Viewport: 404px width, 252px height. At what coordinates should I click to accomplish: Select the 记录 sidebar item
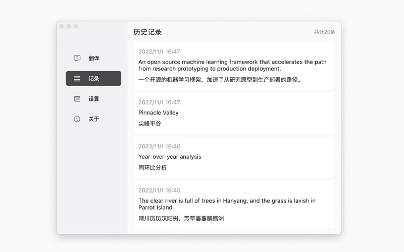click(x=93, y=79)
